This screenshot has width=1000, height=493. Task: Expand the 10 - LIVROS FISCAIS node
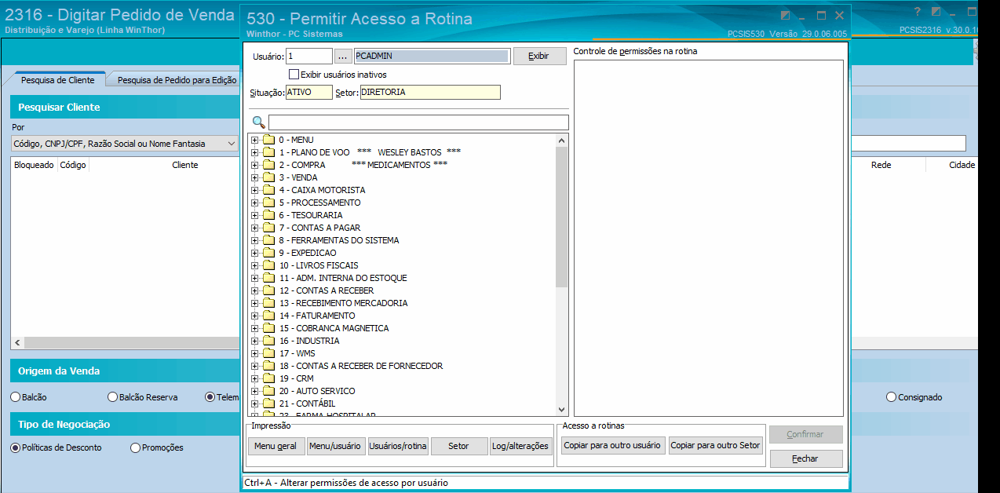click(x=254, y=265)
